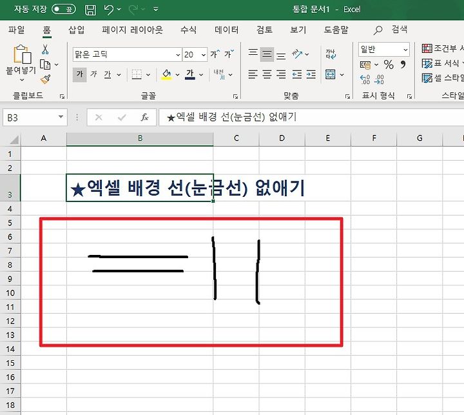
Task: Click the Align Left icon
Action: tap(253, 74)
